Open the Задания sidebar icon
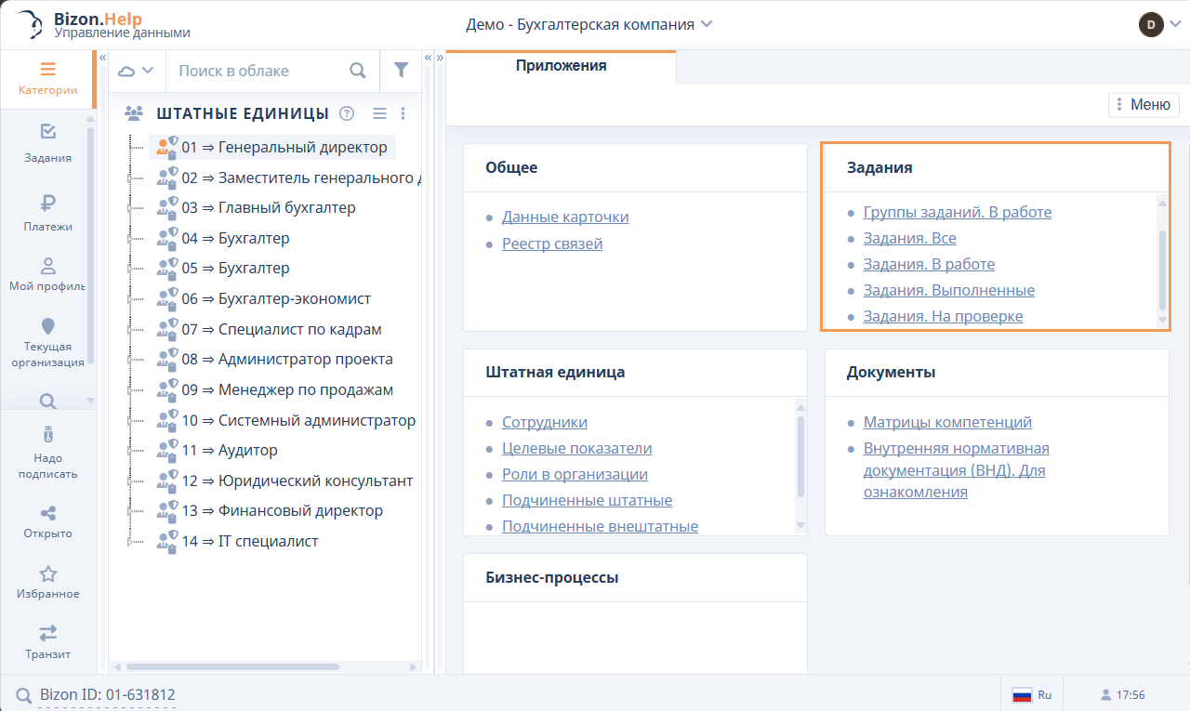This screenshot has height=711, width=1190. (x=47, y=132)
